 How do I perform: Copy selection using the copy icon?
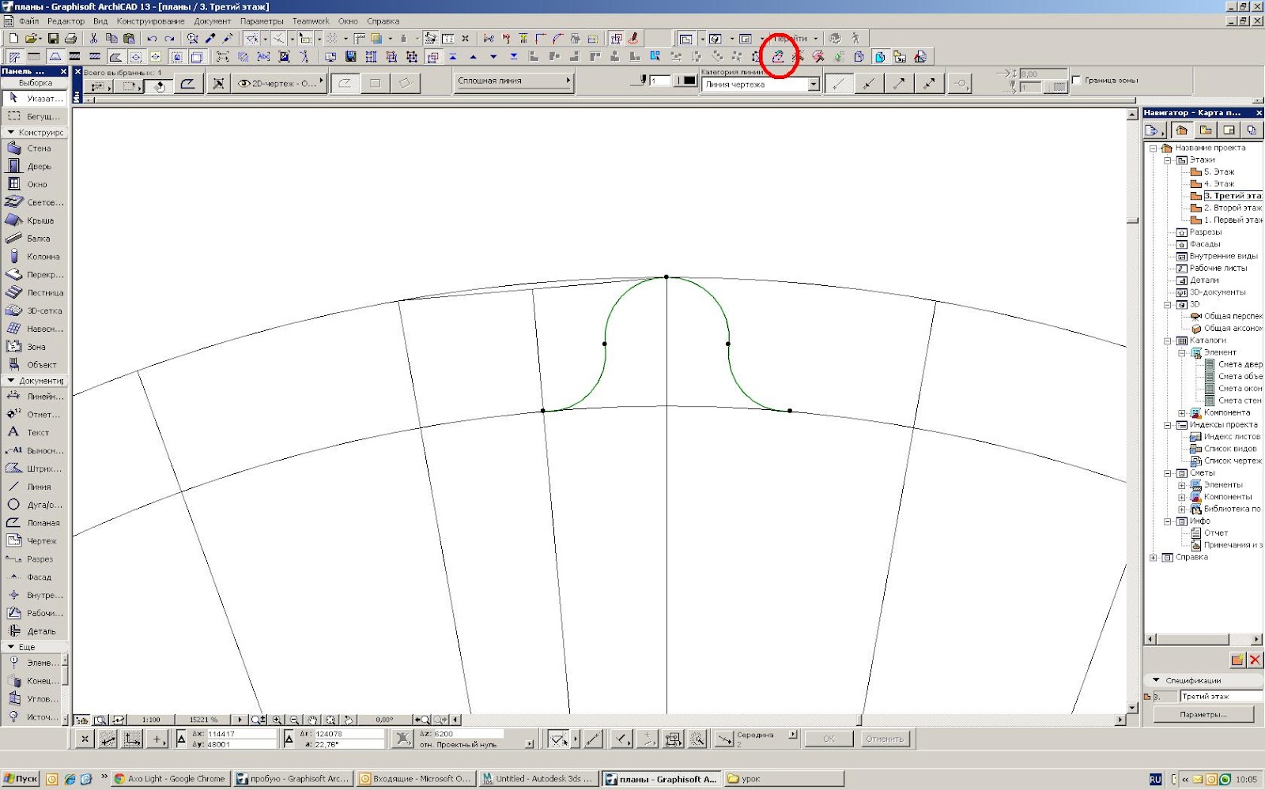click(x=111, y=38)
